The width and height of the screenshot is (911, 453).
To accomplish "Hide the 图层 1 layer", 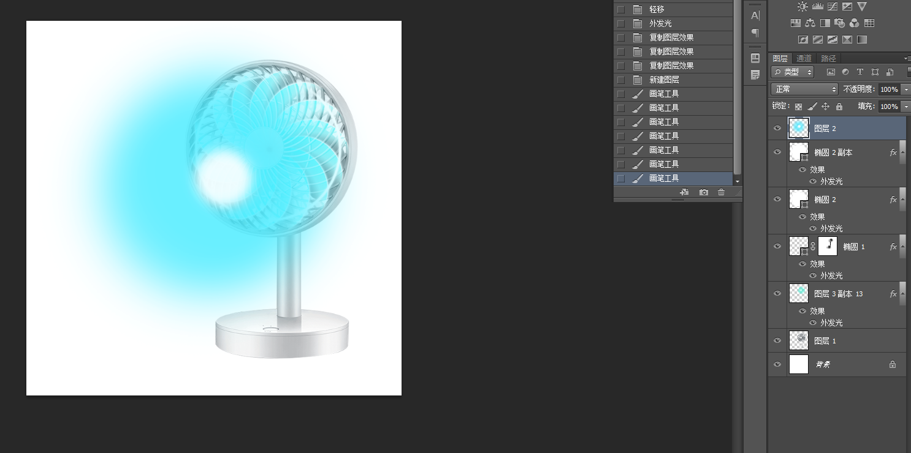I will (x=777, y=340).
